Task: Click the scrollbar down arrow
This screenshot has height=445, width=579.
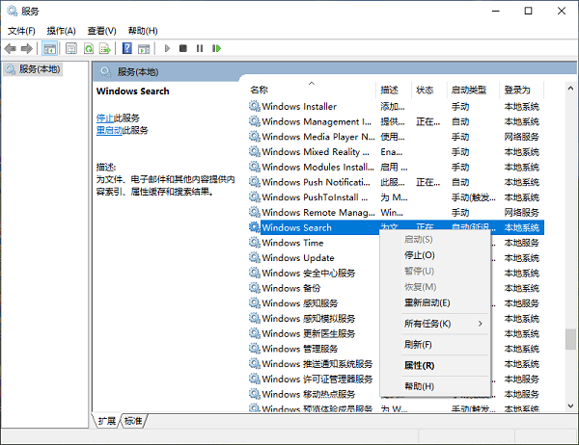Action: coord(570,406)
